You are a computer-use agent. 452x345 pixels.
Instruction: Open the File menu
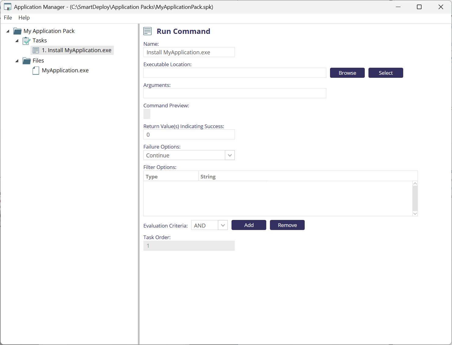8,18
